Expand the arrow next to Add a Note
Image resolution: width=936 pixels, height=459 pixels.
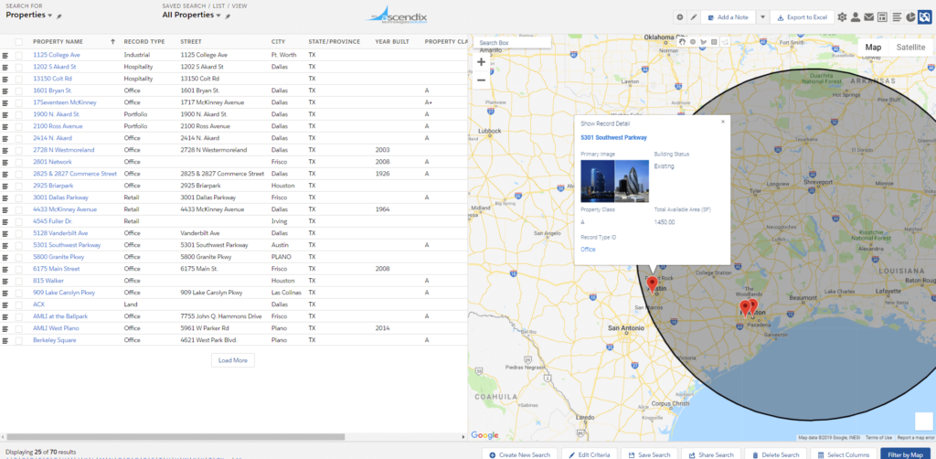(762, 17)
